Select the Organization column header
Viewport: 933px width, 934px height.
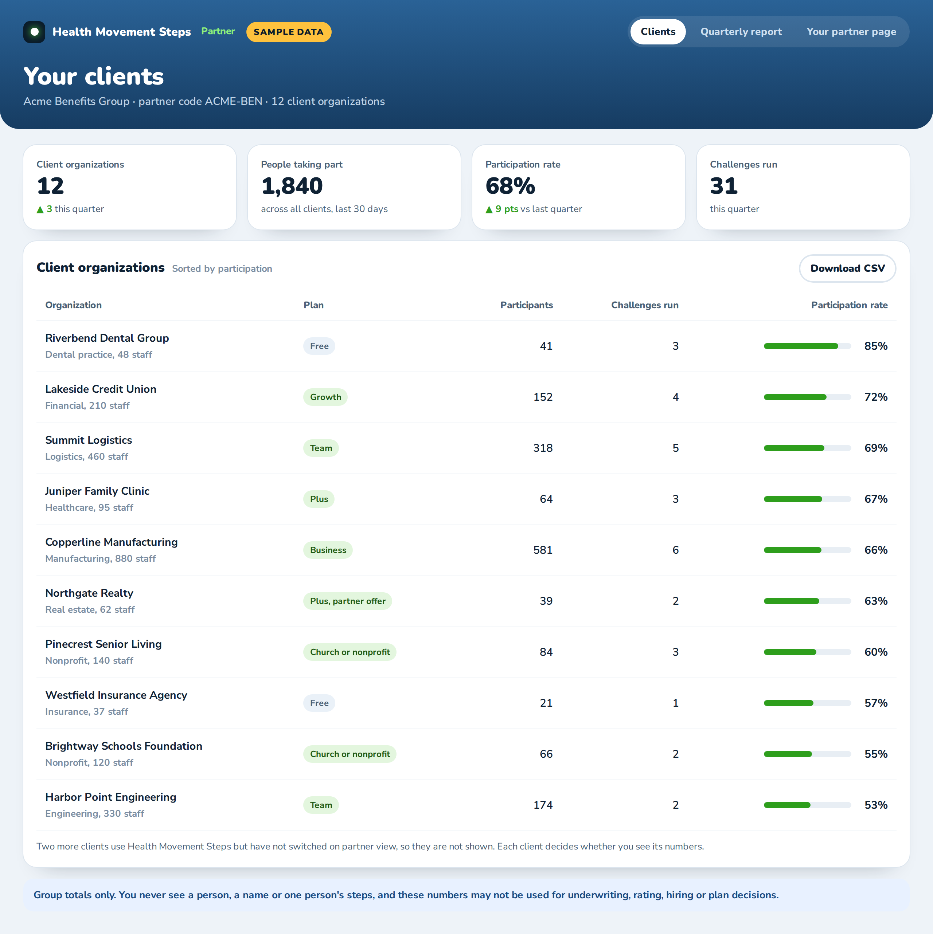pyautogui.click(x=74, y=305)
